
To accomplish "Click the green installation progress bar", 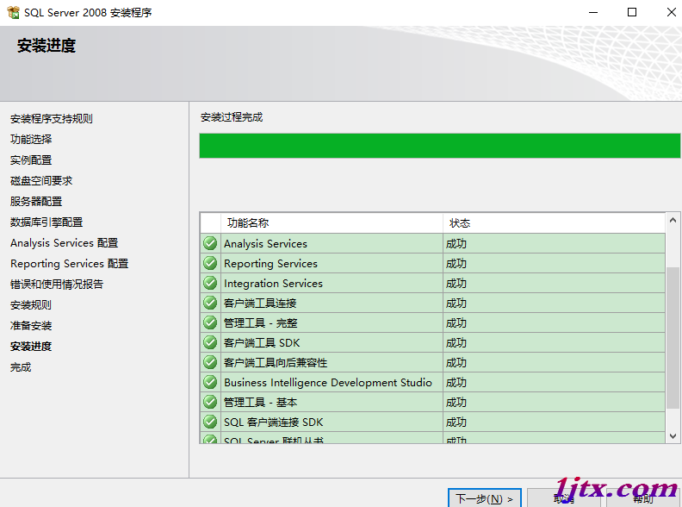I will point(440,146).
